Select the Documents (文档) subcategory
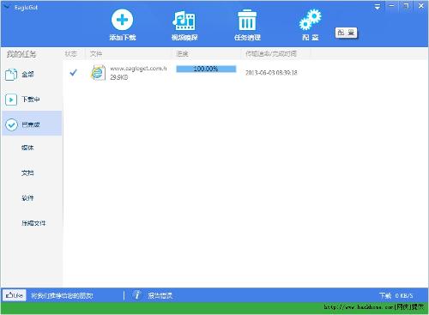 pos(27,173)
